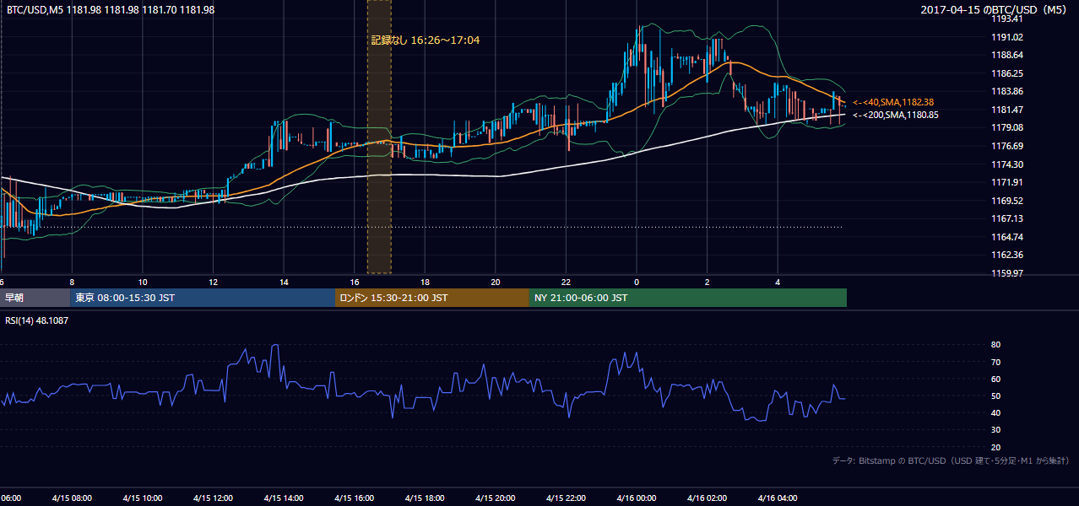The width and height of the screenshot is (1079, 506).
Task: Click the RSI scale value 60
Action: 995,379
